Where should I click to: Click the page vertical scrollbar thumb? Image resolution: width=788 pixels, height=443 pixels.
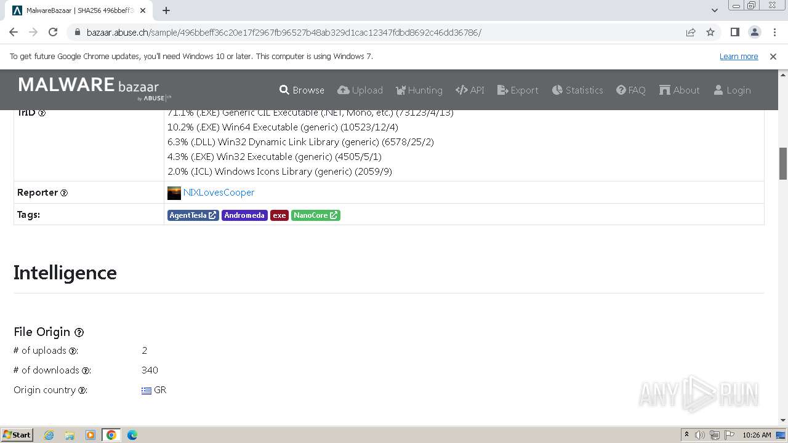pyautogui.click(x=783, y=163)
